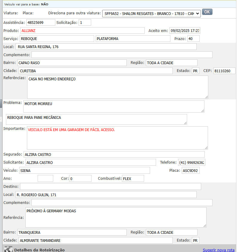Grab the Referências textarea resize handle
Viewport: 240px width, 252px height.
click(206, 97)
